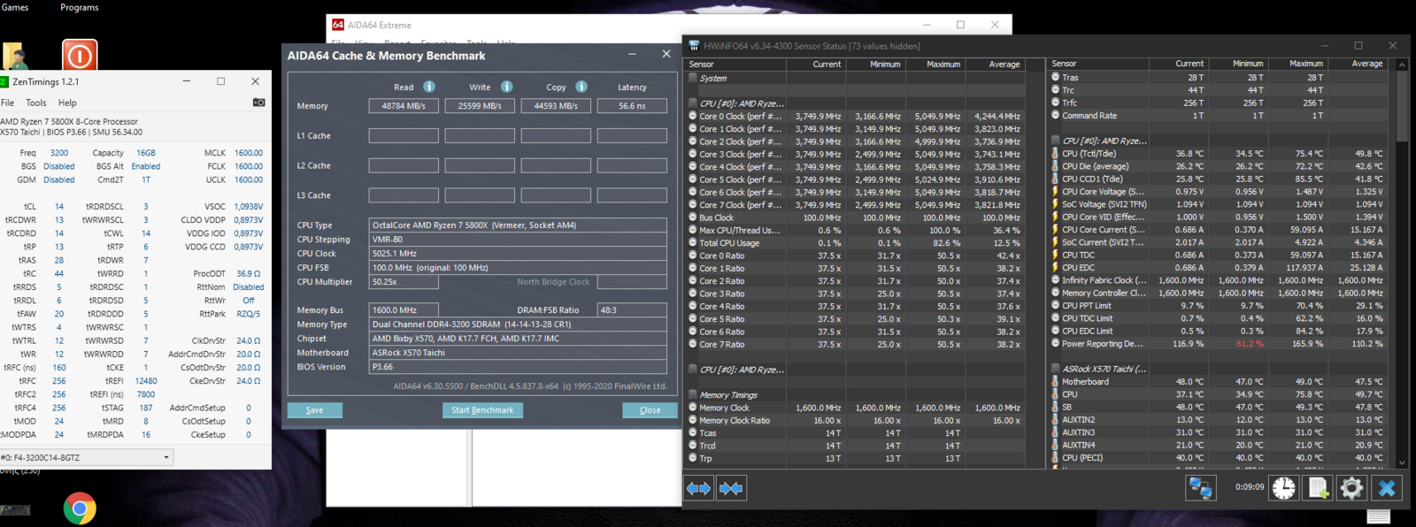This screenshot has height=527, width=1416.
Task: Click the Current column header in left HWiNFO pane
Action: [814, 65]
